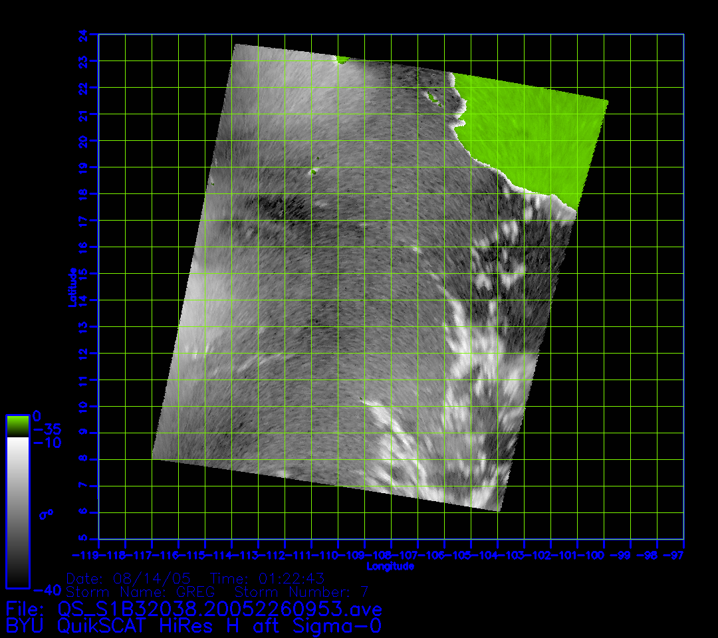718x638 pixels.
Task: Click the sigma-0 symbol beside the color bar
Action: click(47, 514)
